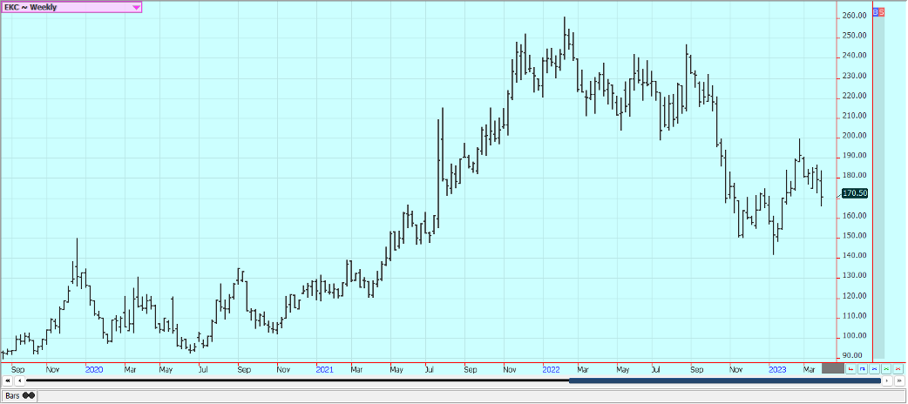This screenshot has width=908, height=404.
Task: Click the dark blue time range slider
Action: point(723,380)
